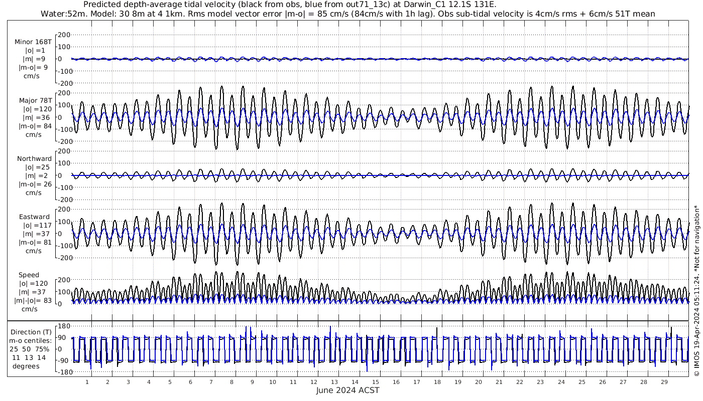Click day '25' on the date axis
This screenshot has height=401, width=703.
pyautogui.click(x=581, y=382)
